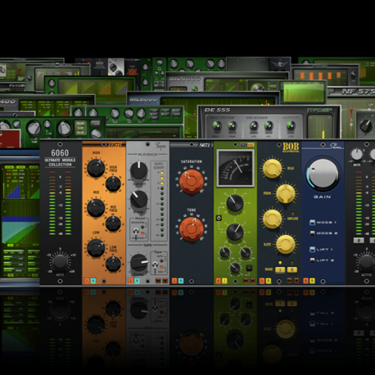Click the orange 2 button on Tape module
Viewport: 375px width, 375px height.
coord(130,281)
